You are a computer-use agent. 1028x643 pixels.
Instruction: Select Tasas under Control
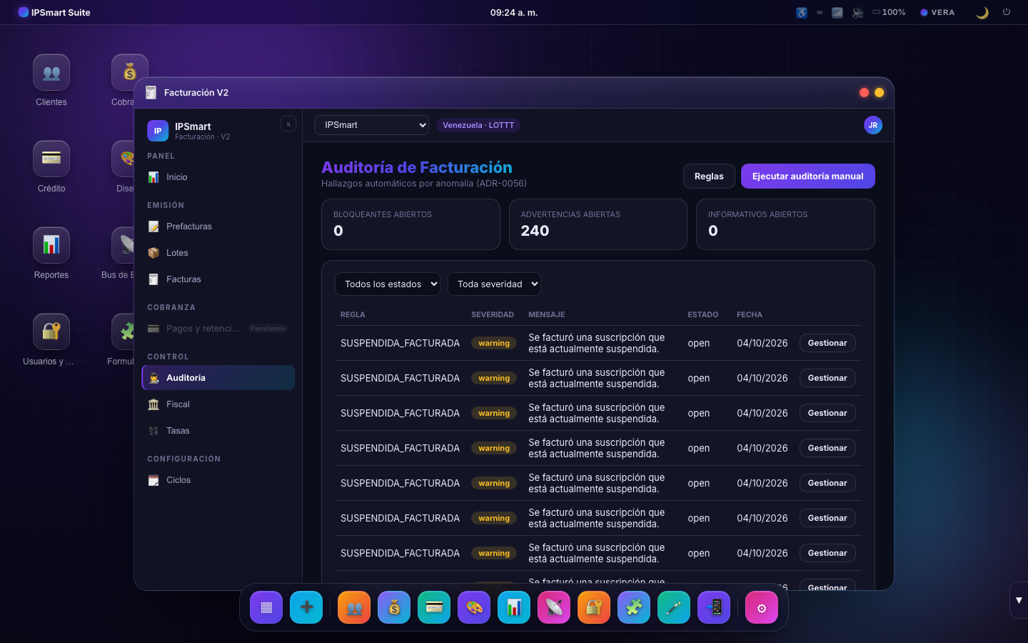click(x=218, y=431)
